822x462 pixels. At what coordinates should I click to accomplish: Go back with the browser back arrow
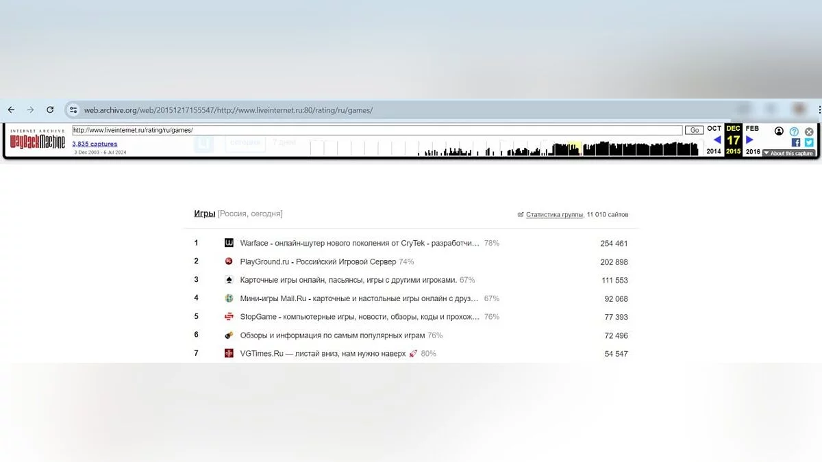coord(11,110)
